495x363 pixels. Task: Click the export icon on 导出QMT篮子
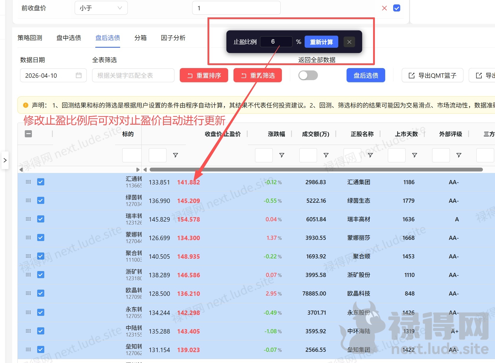[x=411, y=75]
